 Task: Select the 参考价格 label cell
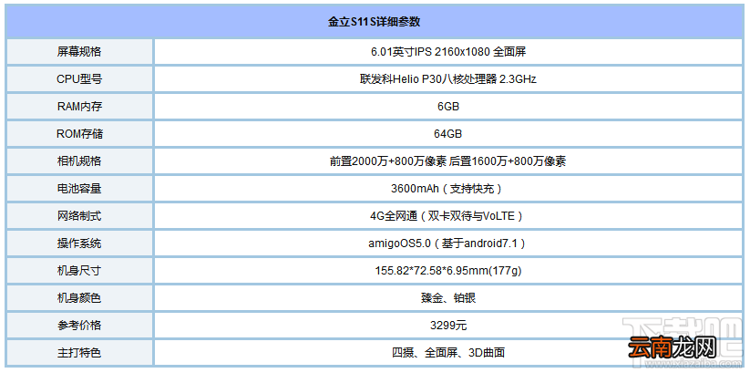pyautogui.click(x=79, y=326)
